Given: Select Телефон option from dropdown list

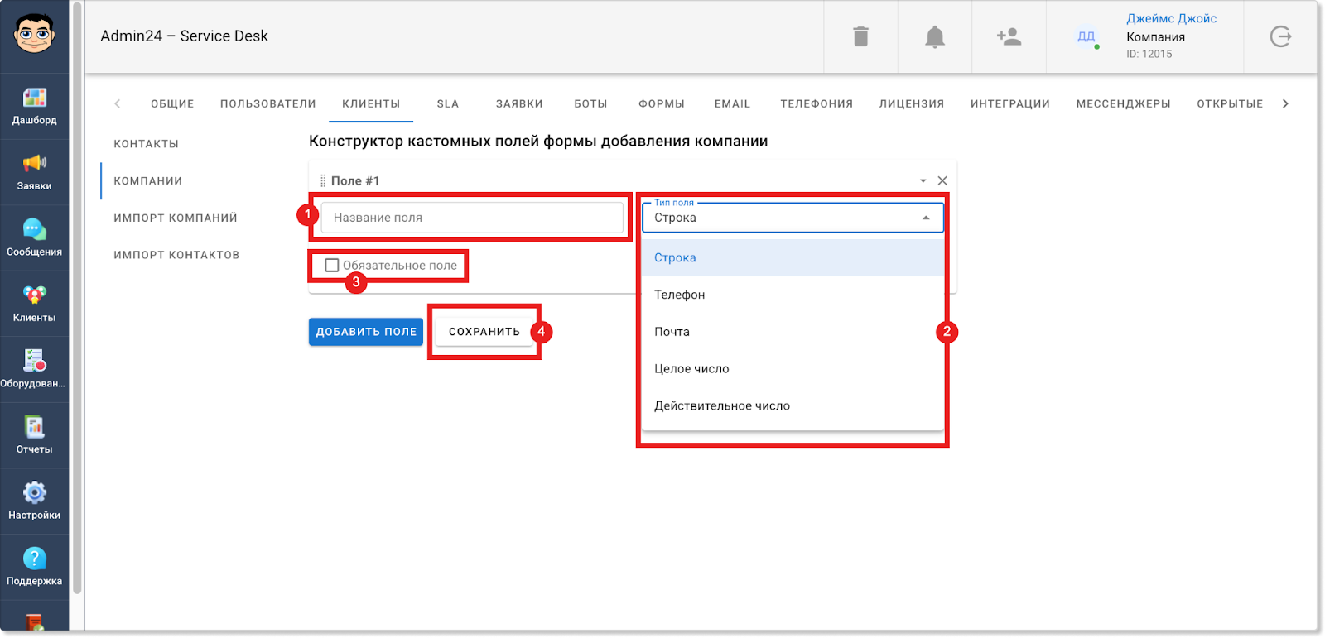Looking at the screenshot, I should point(680,295).
